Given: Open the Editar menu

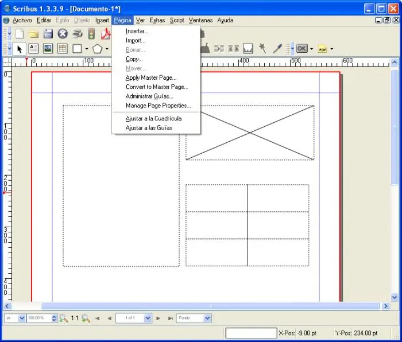Looking at the screenshot, I should pyautogui.click(x=44, y=20).
